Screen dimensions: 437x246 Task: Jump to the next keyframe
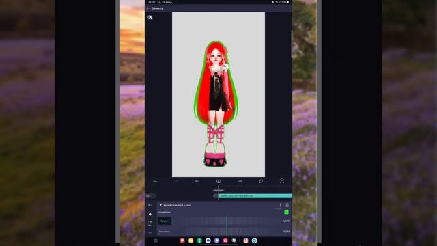click(240, 181)
